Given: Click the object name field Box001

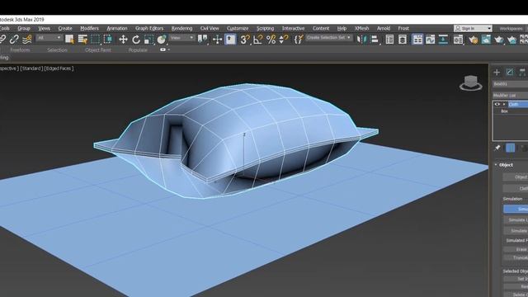Looking at the screenshot, I should pos(510,84).
